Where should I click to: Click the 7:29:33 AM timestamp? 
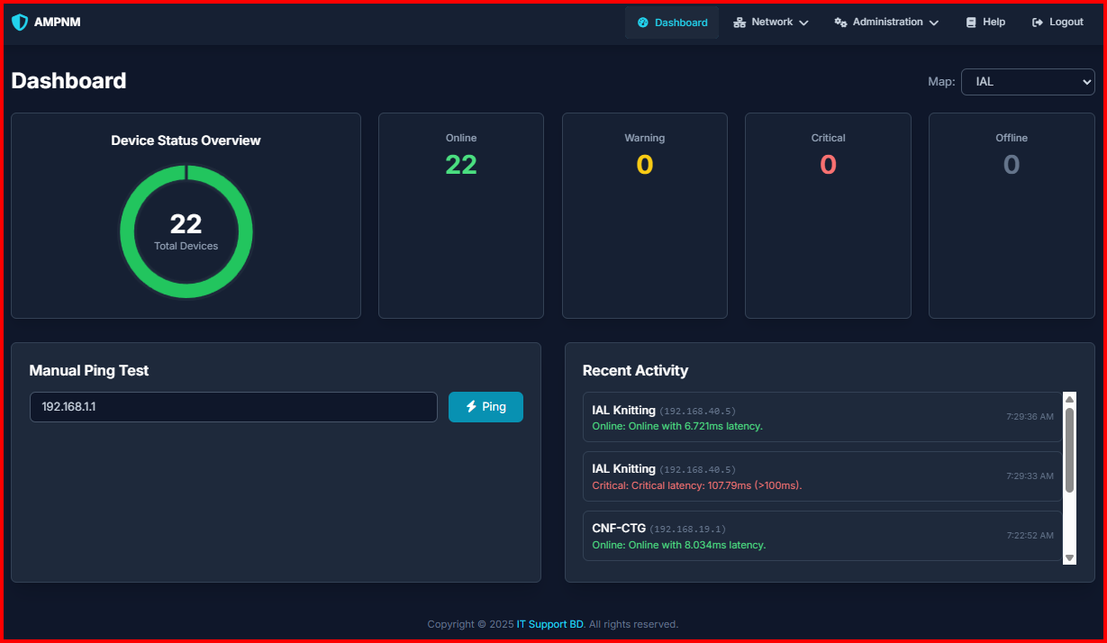(1030, 476)
